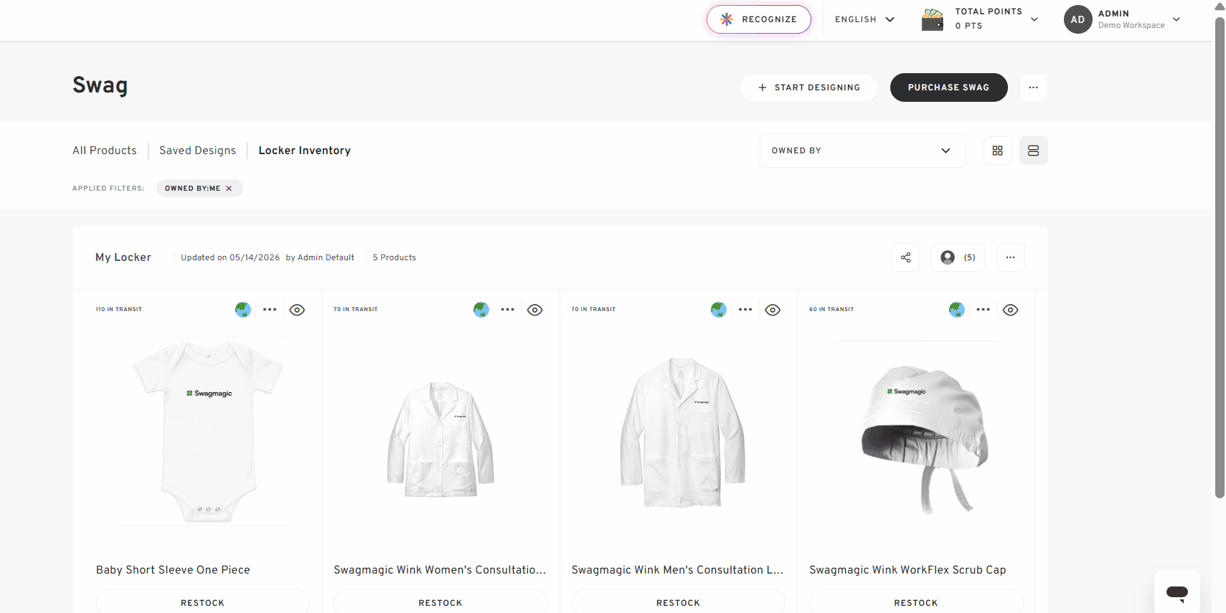The image size is (1226, 613).
Task: Open the Owned By filter dropdown
Action: coord(862,151)
